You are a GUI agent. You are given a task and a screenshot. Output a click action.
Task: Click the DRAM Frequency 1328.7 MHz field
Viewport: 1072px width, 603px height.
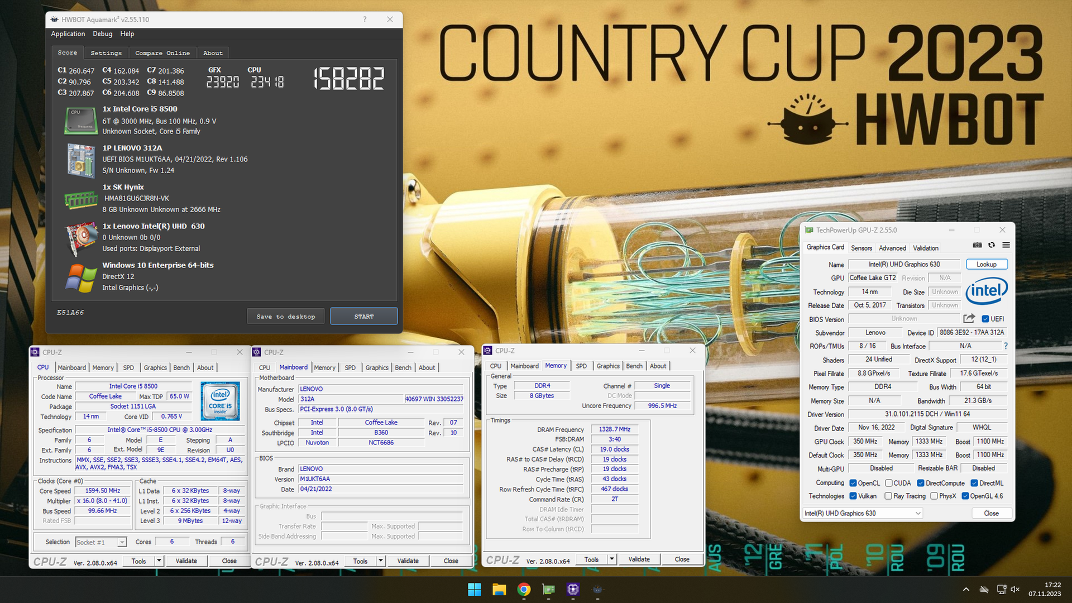point(614,429)
